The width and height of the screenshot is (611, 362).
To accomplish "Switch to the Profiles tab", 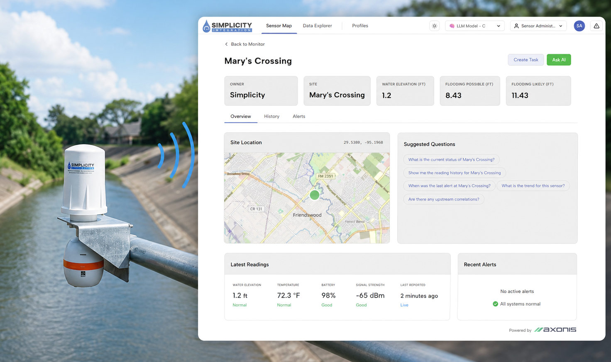I will [360, 26].
